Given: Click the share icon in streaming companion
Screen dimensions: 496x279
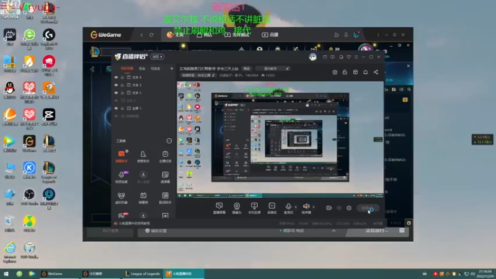Looking at the screenshot, I should click(x=376, y=72).
